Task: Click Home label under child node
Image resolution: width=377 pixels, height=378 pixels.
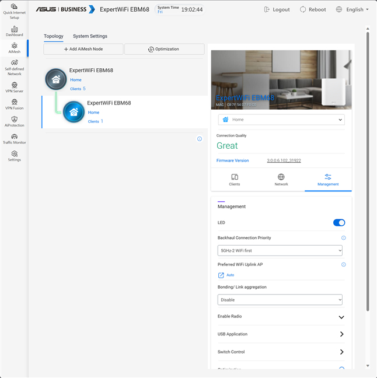Action: 93,113
